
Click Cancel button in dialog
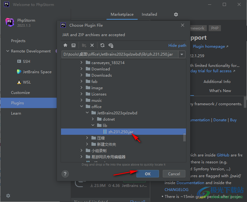click(x=174, y=174)
